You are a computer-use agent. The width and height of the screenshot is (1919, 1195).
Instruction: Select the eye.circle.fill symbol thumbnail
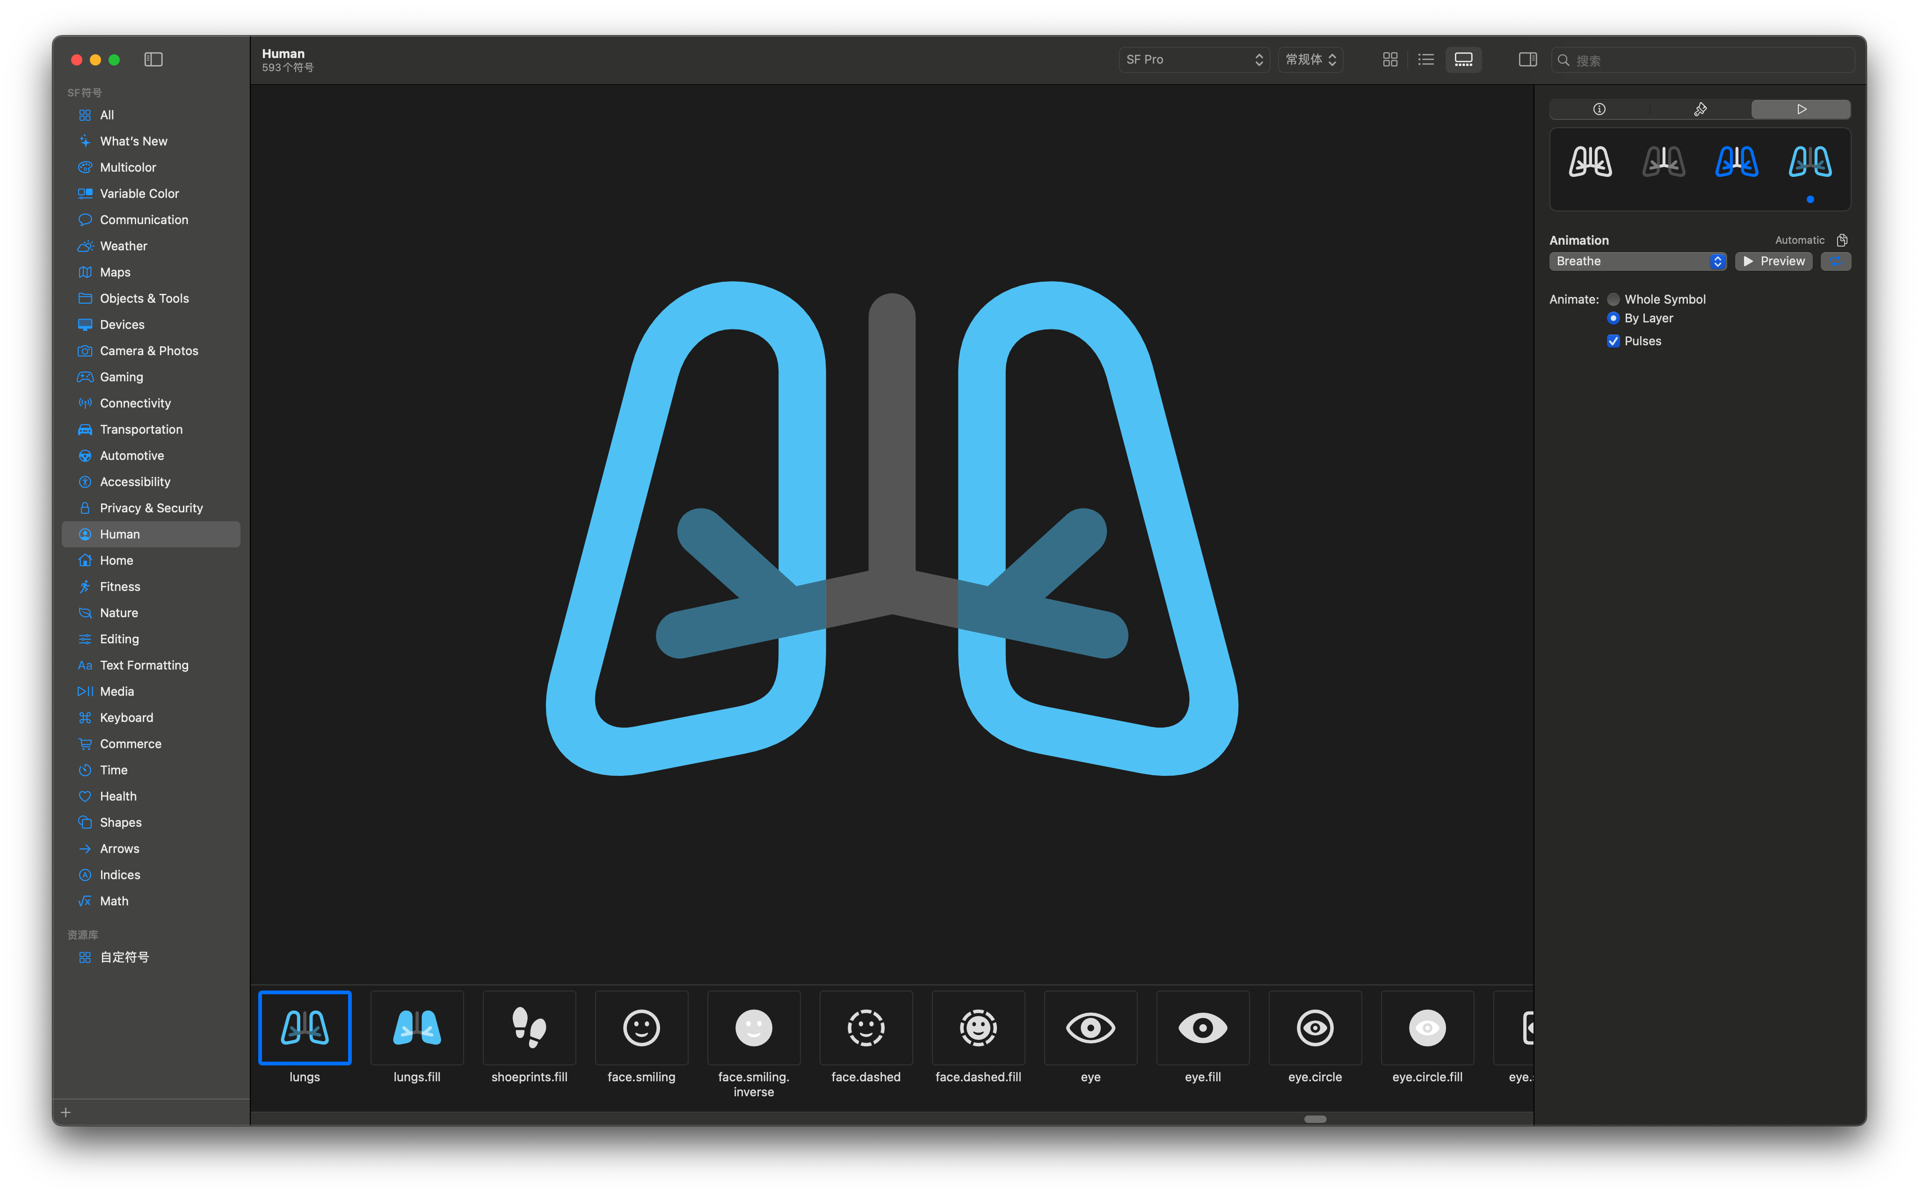coord(1427,1027)
